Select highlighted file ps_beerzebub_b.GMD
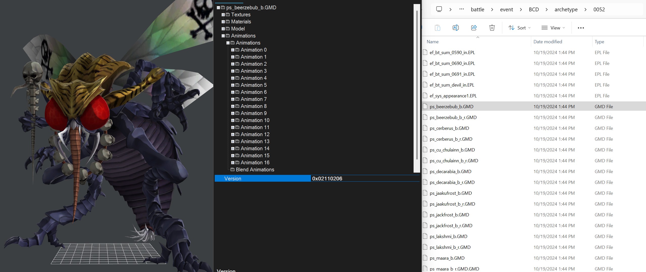This screenshot has width=646, height=272. [534, 106]
